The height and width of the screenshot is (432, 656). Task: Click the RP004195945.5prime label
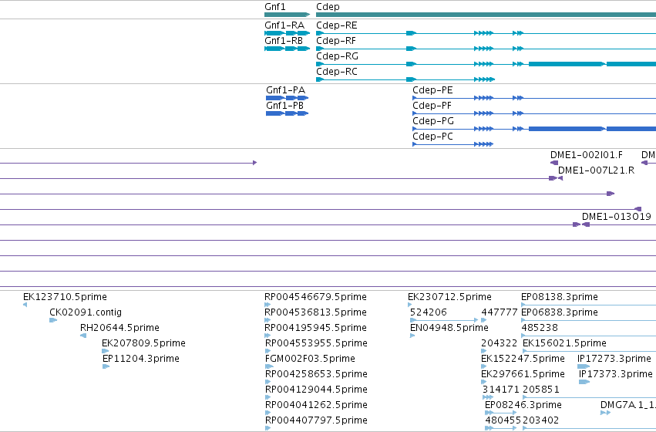315,328
